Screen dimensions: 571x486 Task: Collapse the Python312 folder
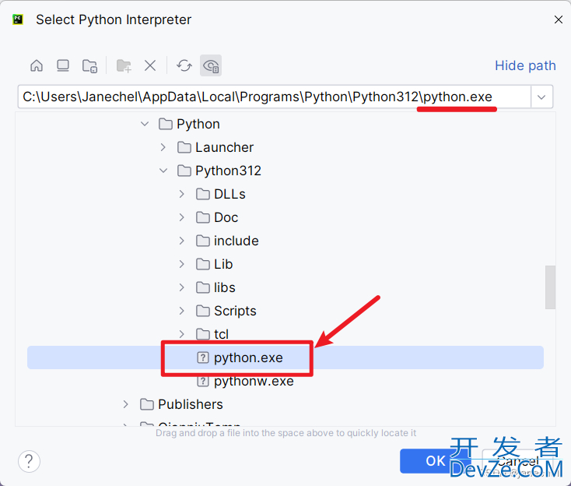pos(163,171)
